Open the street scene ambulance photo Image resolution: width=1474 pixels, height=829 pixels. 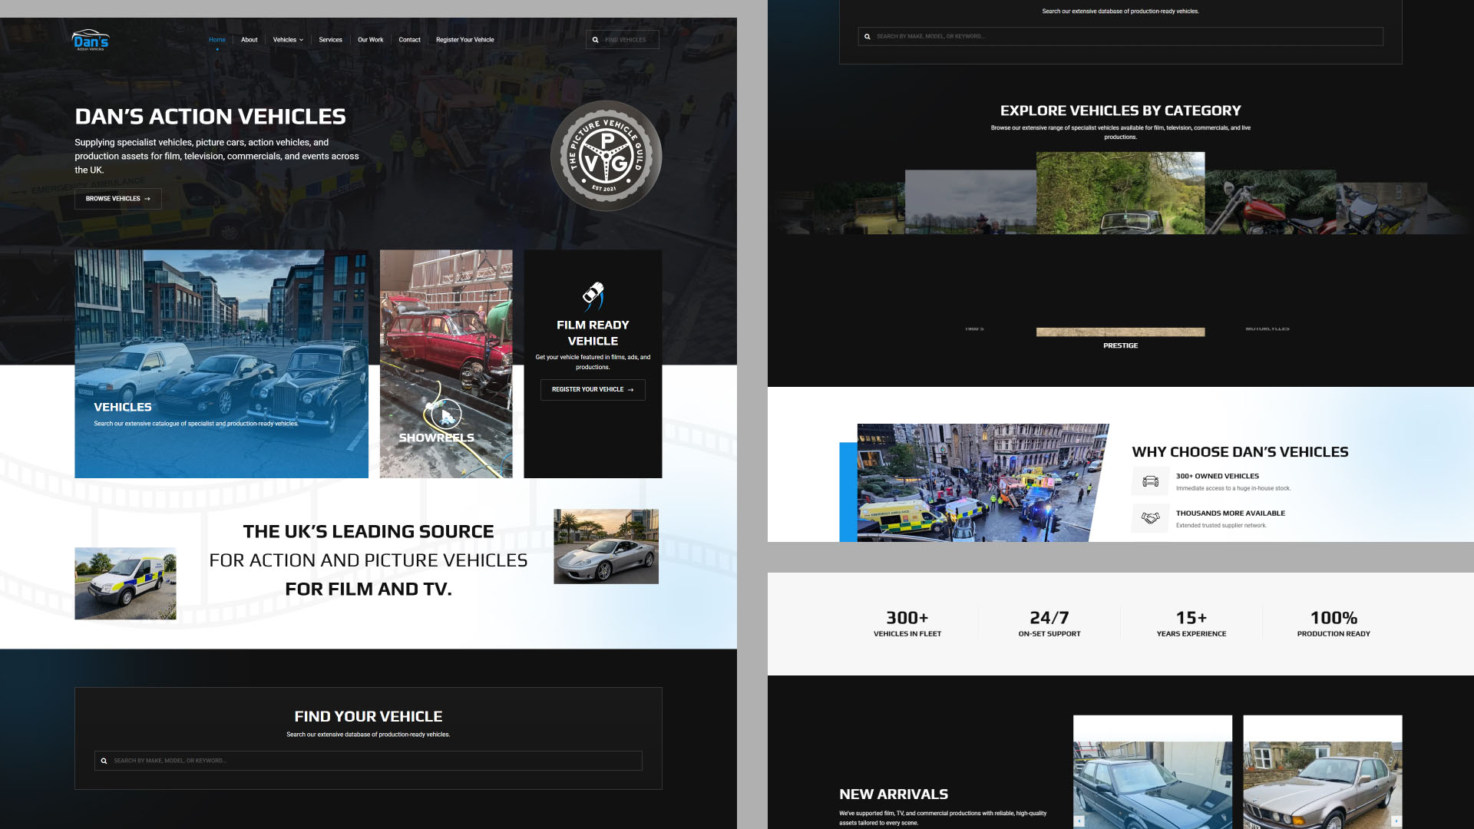pyautogui.click(x=983, y=483)
